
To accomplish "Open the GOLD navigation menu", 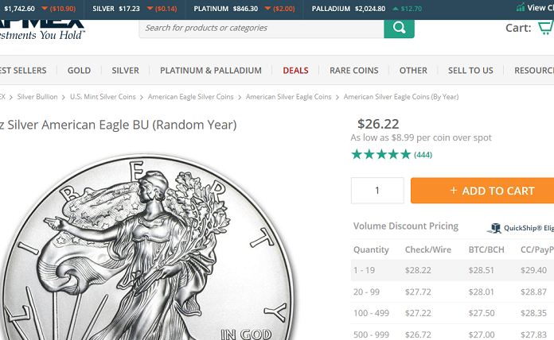I will (x=79, y=71).
